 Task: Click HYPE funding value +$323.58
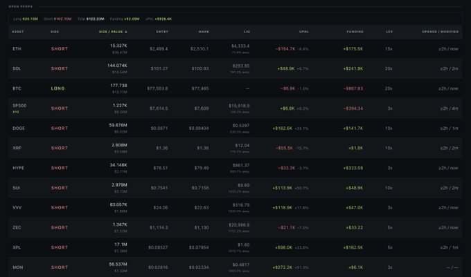click(x=353, y=168)
